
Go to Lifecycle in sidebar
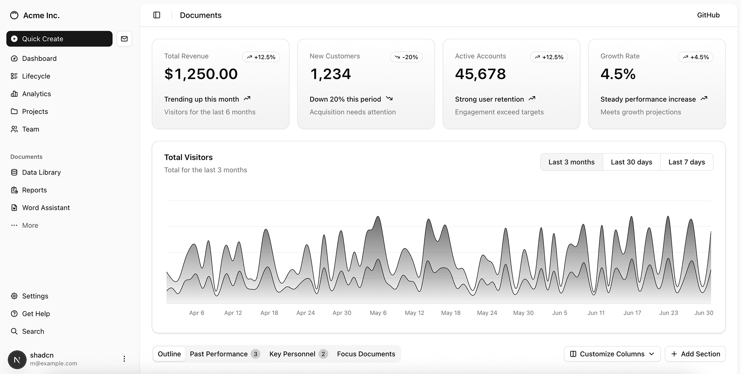pos(36,76)
